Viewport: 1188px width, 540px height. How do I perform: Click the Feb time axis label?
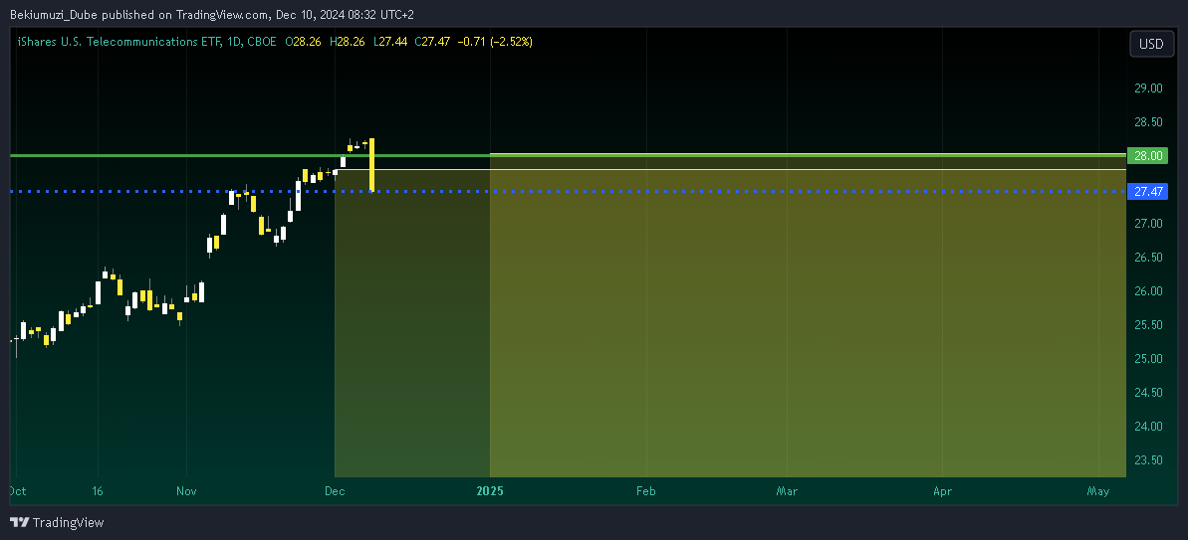645,491
